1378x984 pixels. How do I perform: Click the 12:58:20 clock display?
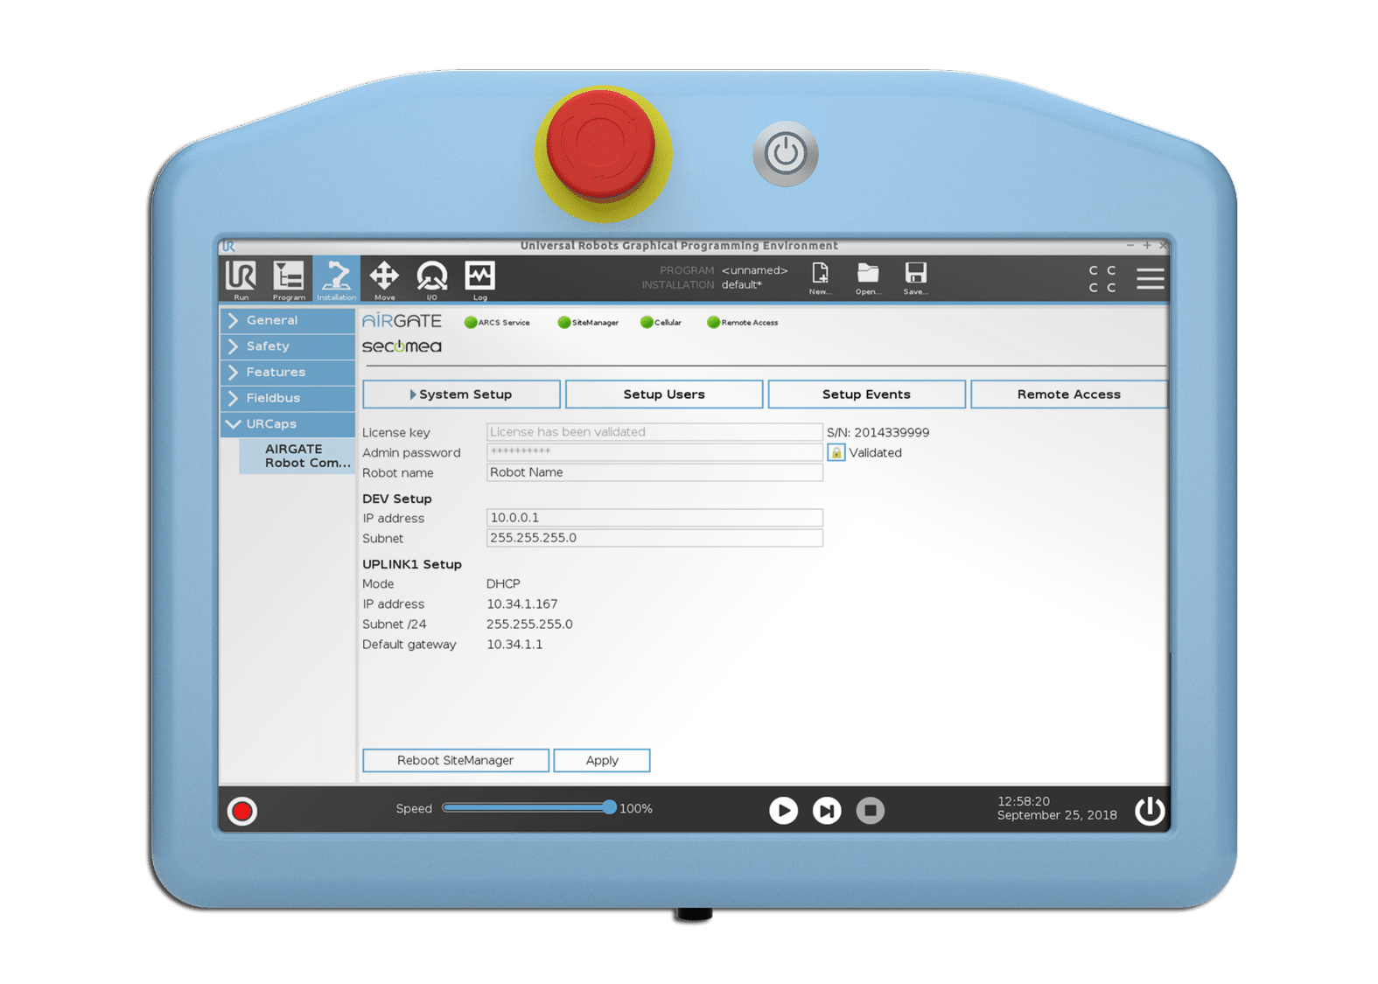pos(1024,801)
